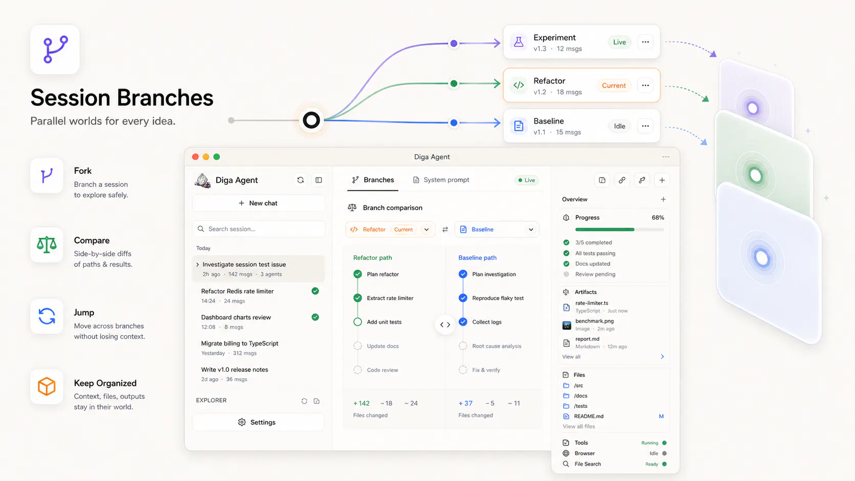Click the Live status badge in tab bar

pyautogui.click(x=526, y=180)
